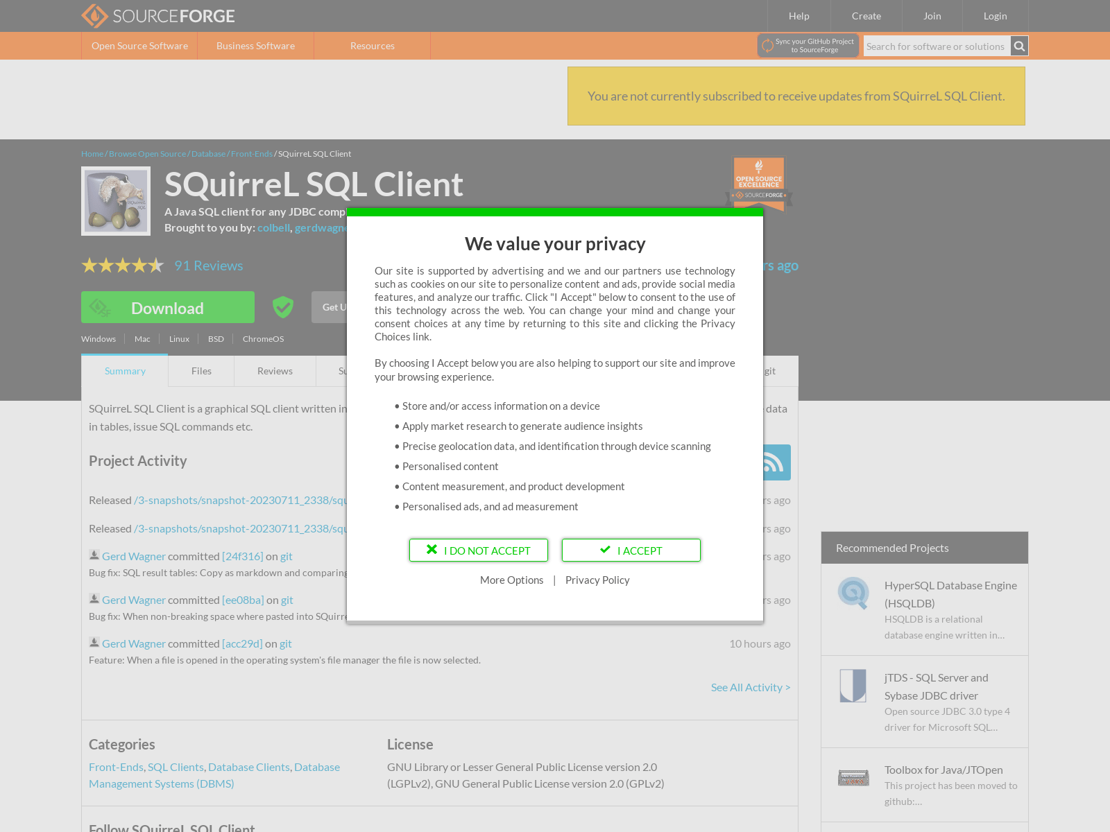The image size is (1110, 832).
Task: Open More Options in the privacy dialog
Action: pos(512,580)
